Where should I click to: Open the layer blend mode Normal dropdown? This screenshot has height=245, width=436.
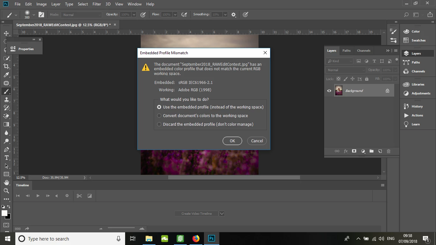(345, 70)
